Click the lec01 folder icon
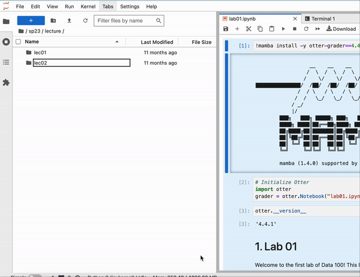The width and height of the screenshot is (360, 277). [x=29, y=52]
